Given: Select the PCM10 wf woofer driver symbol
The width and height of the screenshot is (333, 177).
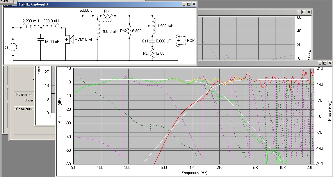Looking at the screenshot, I should pos(70,40).
